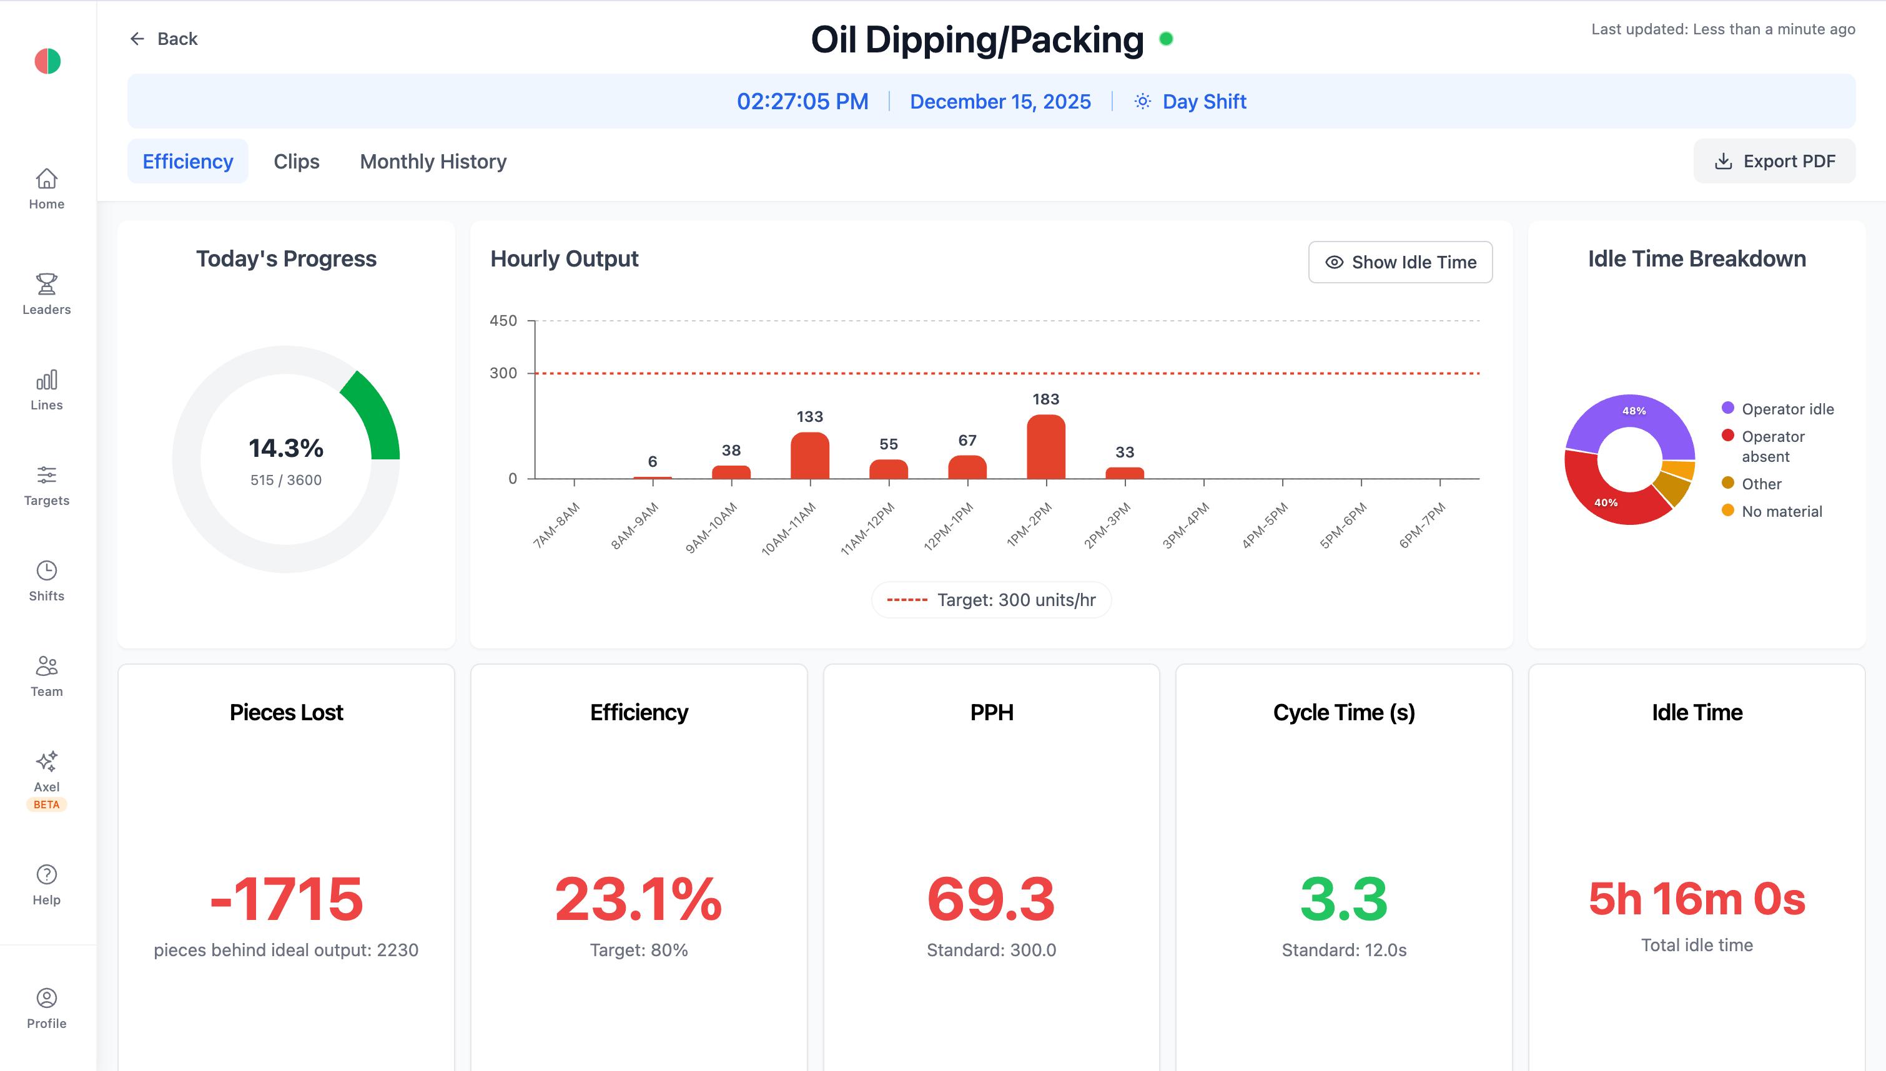Toggle Show Idle Time on chart
Image resolution: width=1886 pixels, height=1071 pixels.
tap(1400, 263)
